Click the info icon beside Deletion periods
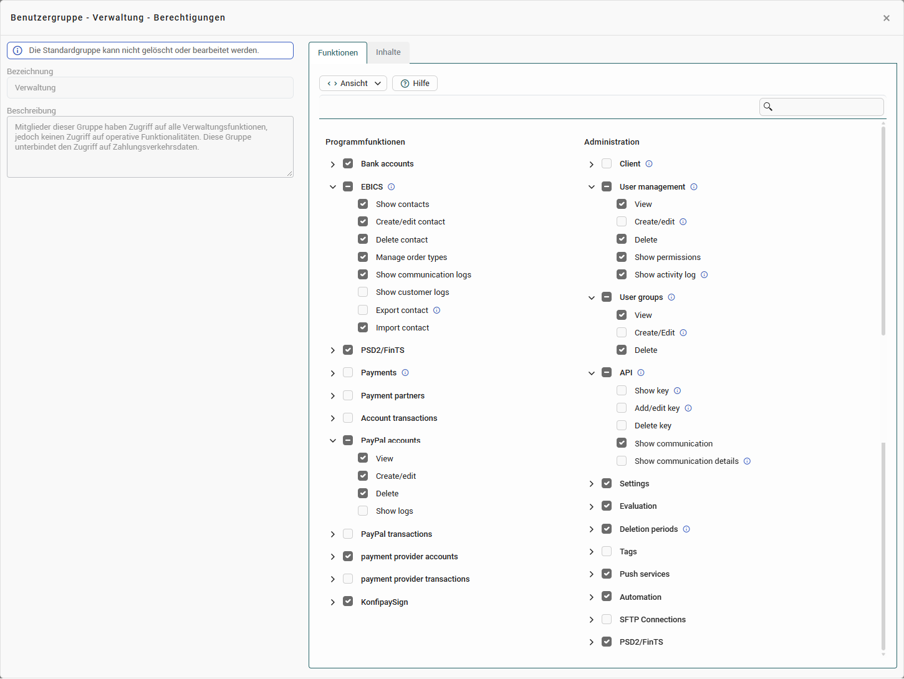 686,529
